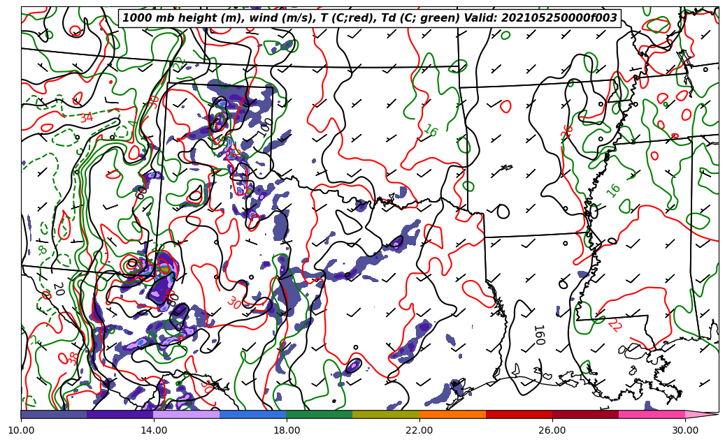Choose the dark purple 12–14 colorbar segment
Image resolution: width=725 pixels, height=442 pixels.
point(120,414)
